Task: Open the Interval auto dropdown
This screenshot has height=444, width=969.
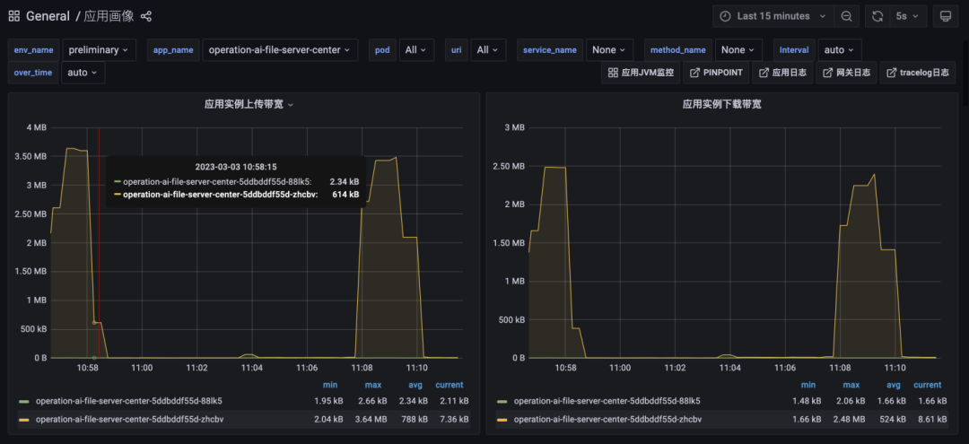Action: coord(839,50)
